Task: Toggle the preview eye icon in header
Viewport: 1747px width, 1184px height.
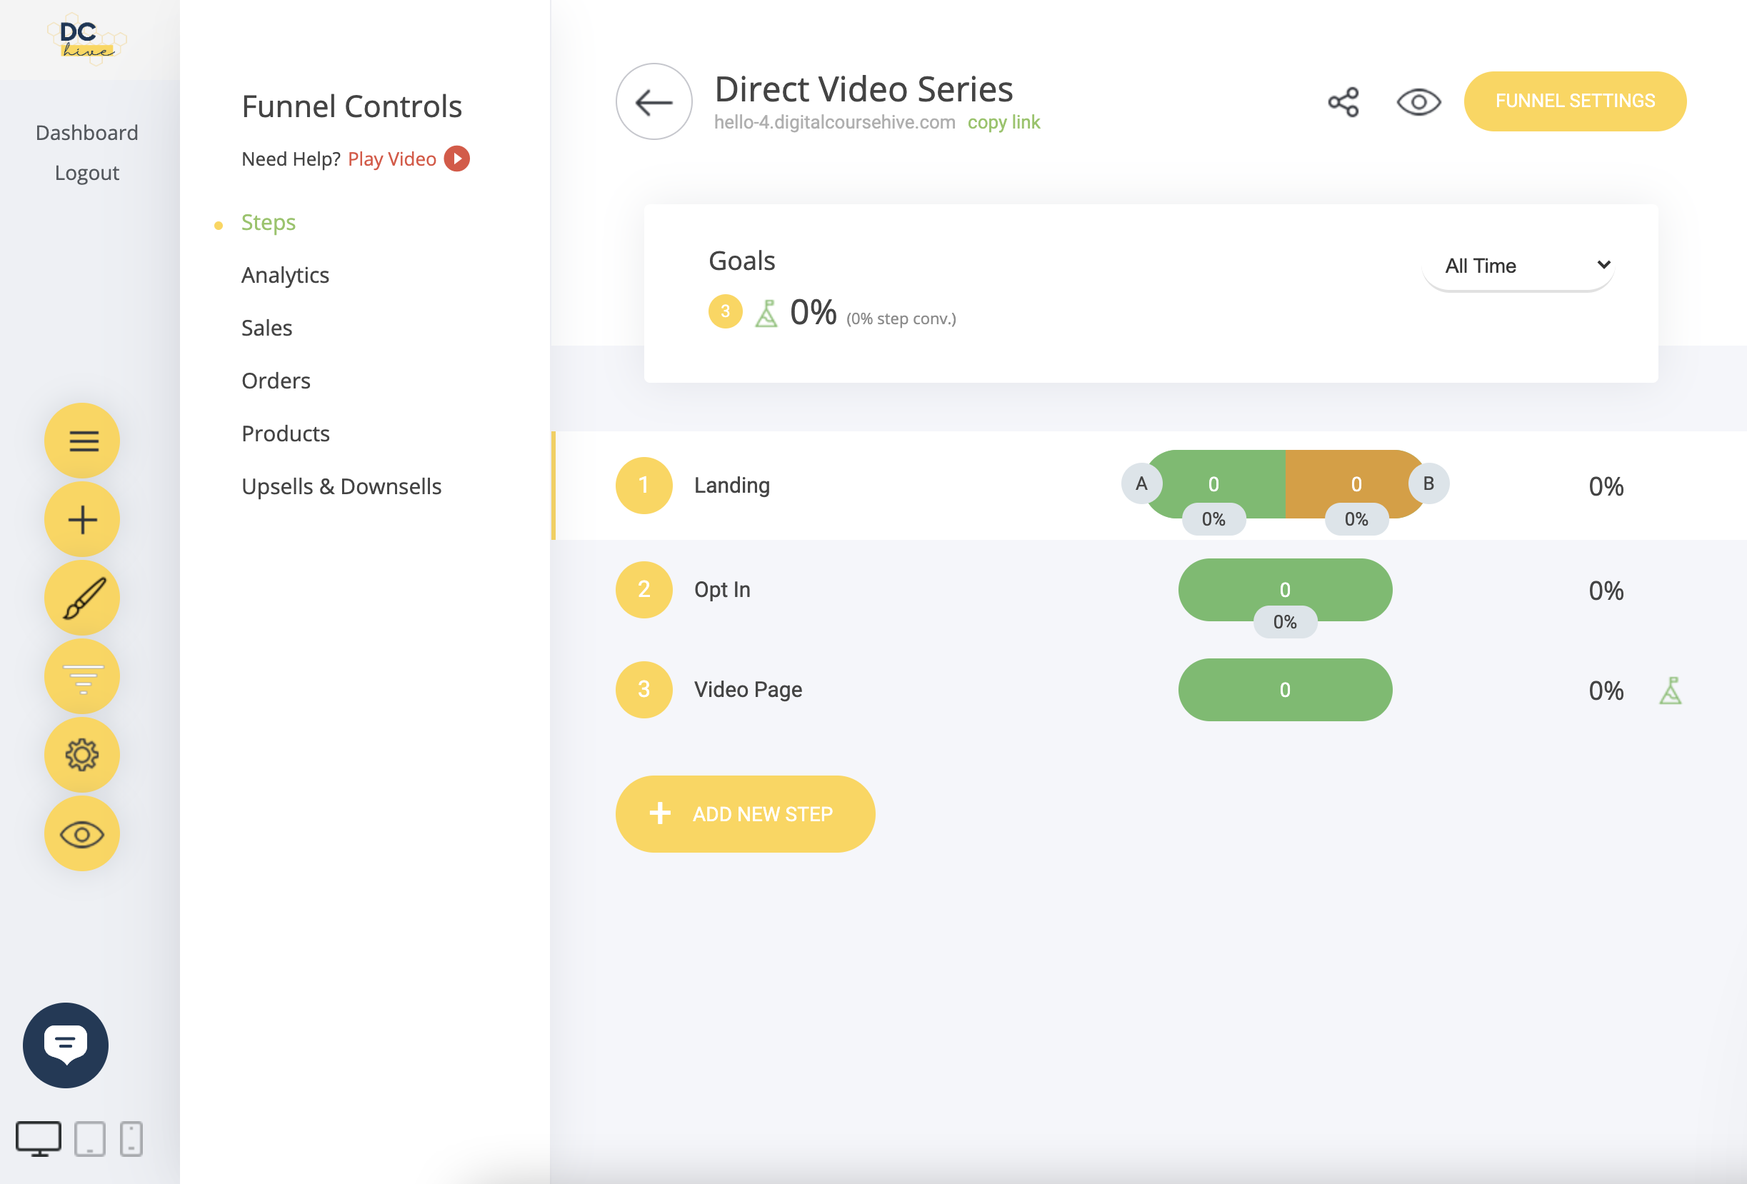Action: 1418,102
